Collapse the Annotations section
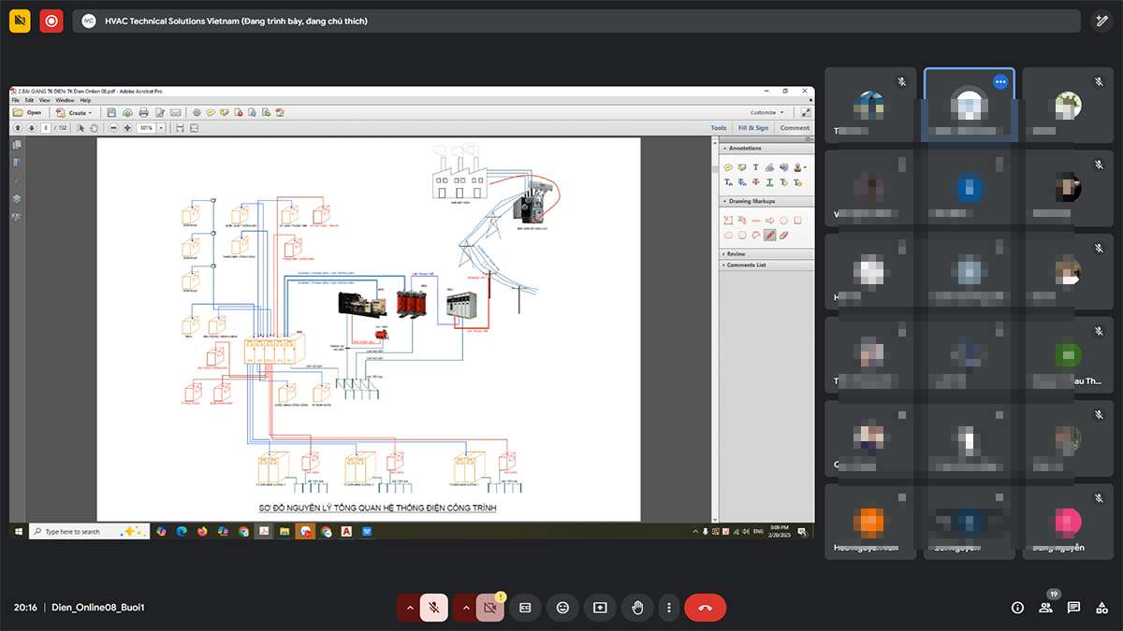This screenshot has width=1123, height=631. (766, 149)
